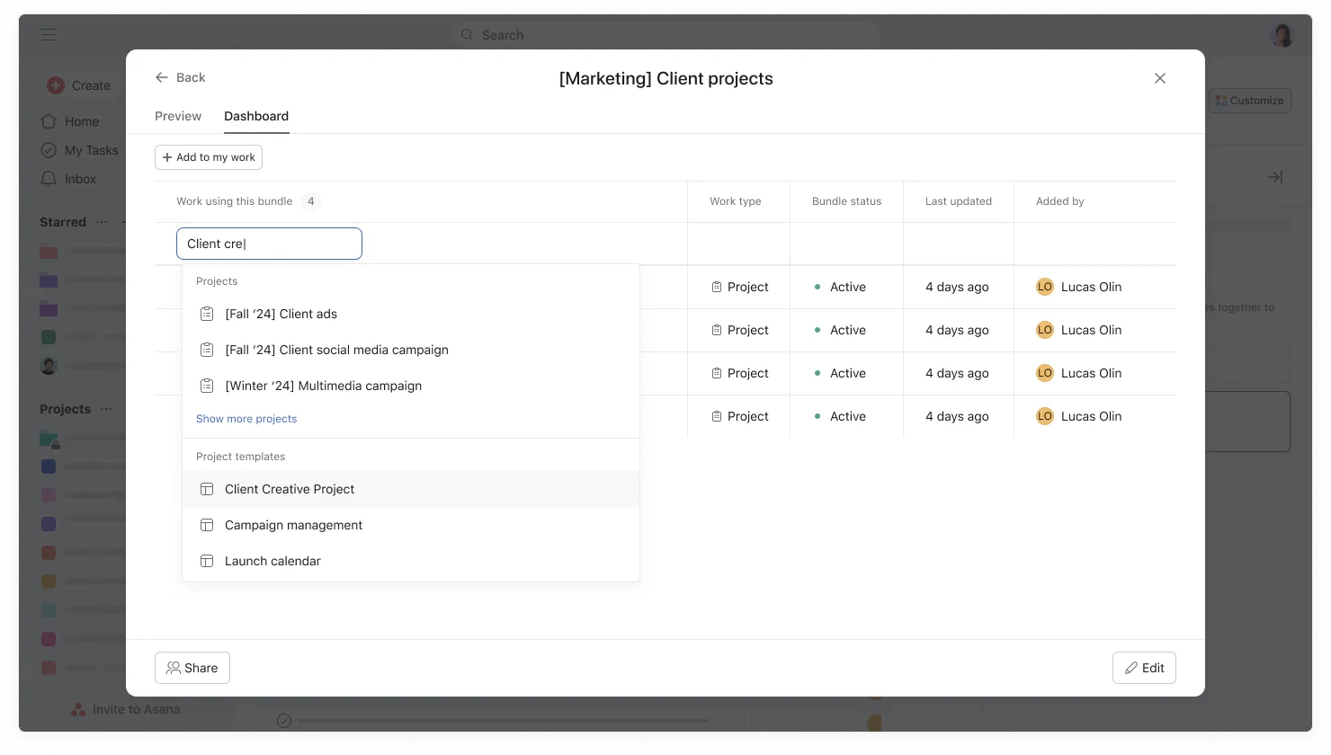
Task: Click the Client cre search field
Action: click(x=269, y=244)
